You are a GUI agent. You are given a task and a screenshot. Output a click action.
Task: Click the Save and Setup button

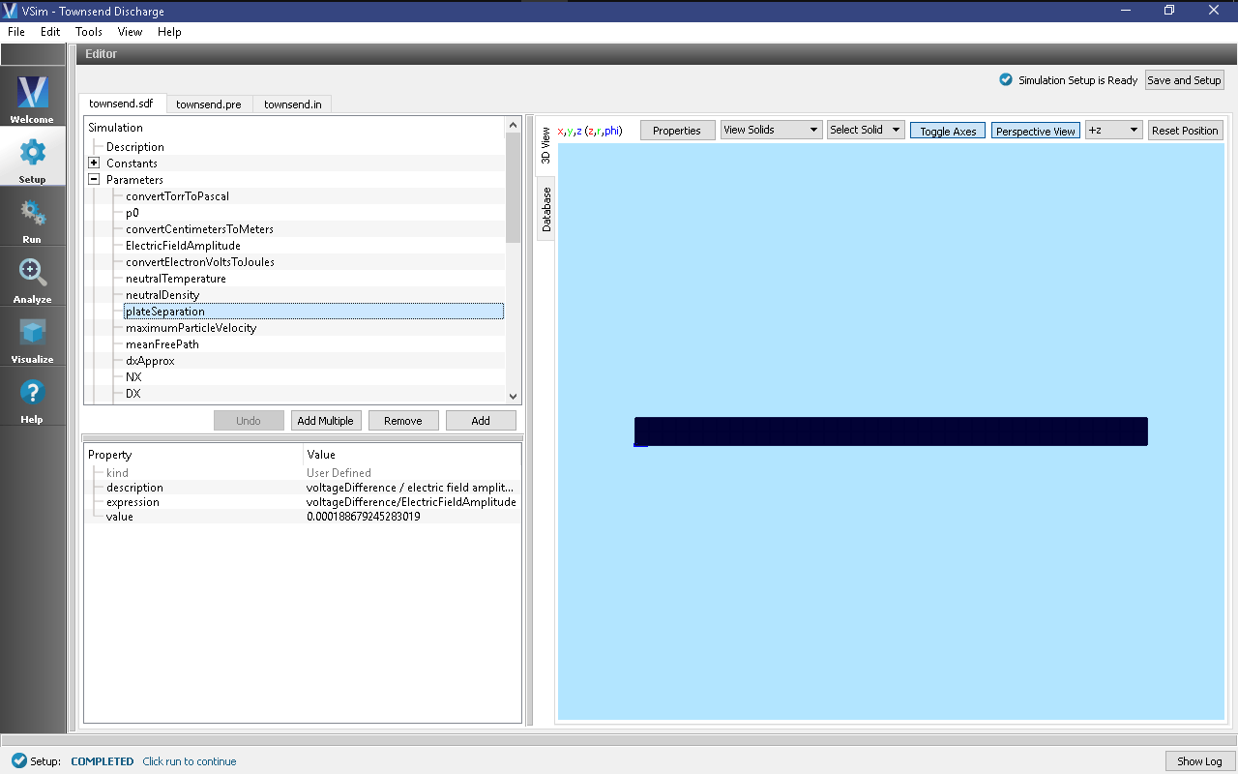click(x=1184, y=80)
